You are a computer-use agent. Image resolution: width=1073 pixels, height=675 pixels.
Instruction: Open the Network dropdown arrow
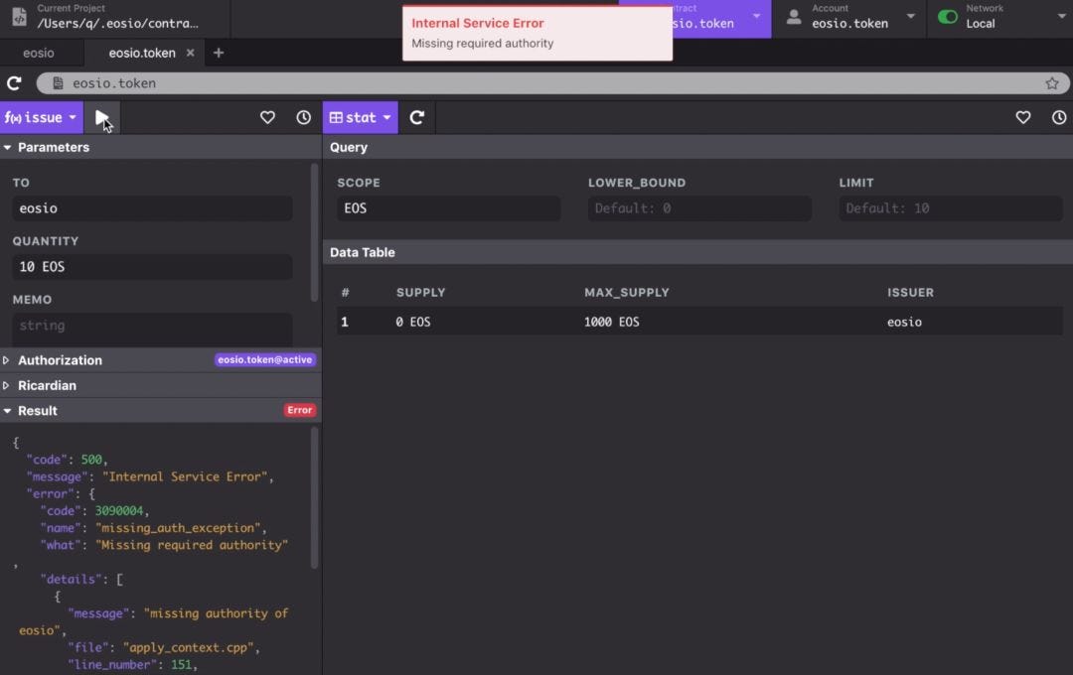1062,16
